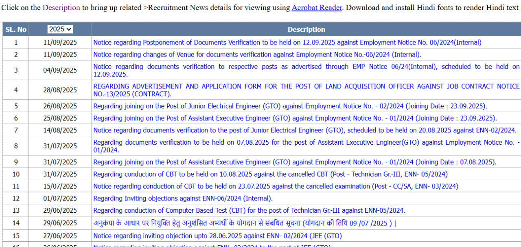521x247 pixels.
Task: Click serial number 2 cell
Action: [x=16, y=55]
